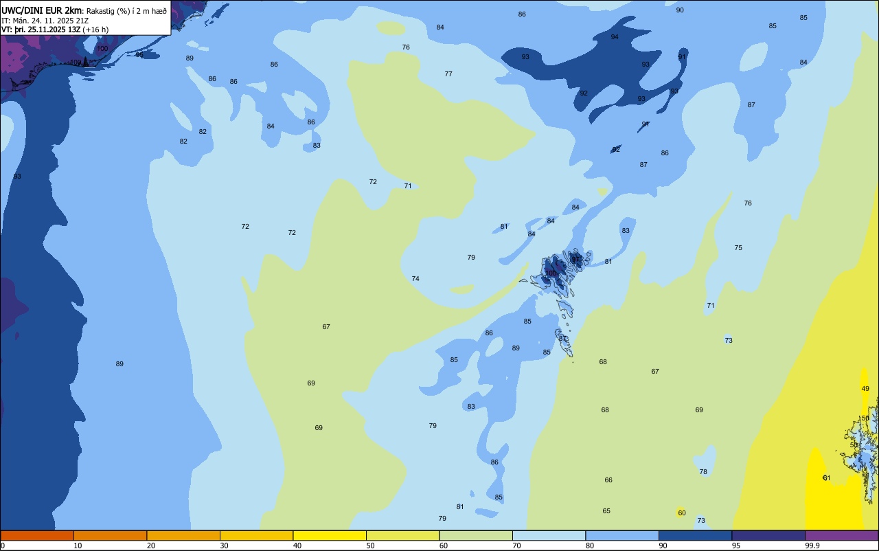Click the '75' humidity value on map
879x551 pixels.
point(738,248)
